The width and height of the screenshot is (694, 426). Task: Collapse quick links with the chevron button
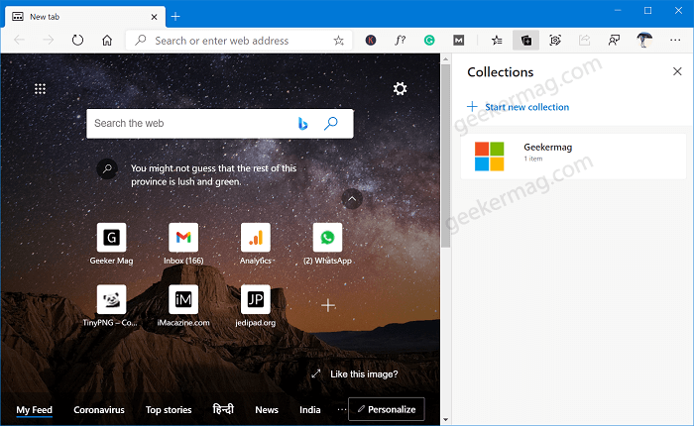352,199
